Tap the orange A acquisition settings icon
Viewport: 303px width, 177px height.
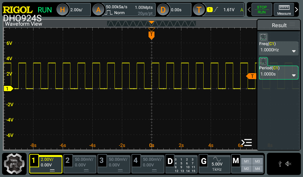click(x=98, y=10)
